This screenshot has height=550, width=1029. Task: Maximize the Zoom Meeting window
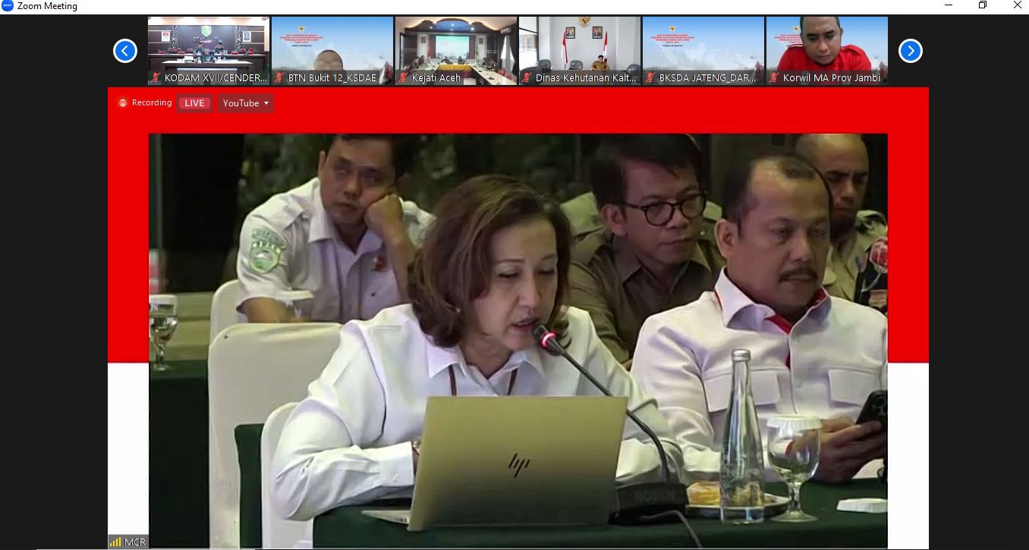(982, 6)
